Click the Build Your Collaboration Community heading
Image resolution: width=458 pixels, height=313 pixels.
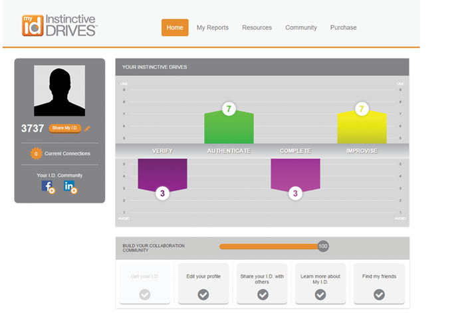(154, 248)
